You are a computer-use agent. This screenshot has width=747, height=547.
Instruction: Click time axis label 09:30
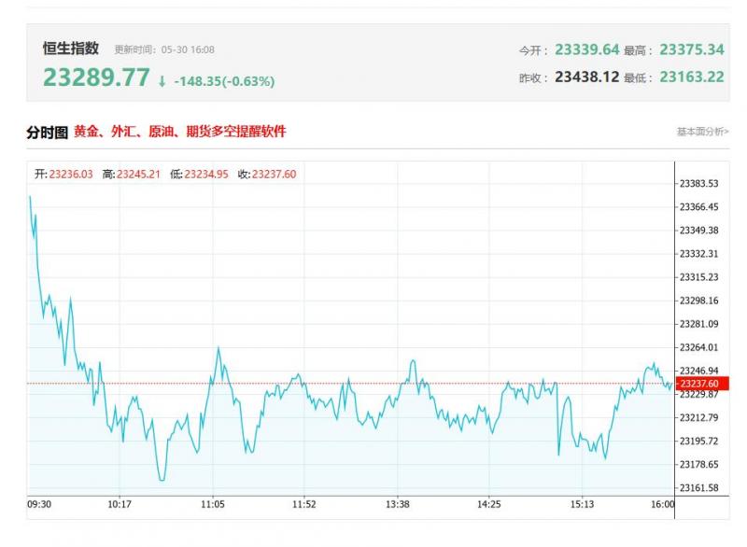coord(39,504)
